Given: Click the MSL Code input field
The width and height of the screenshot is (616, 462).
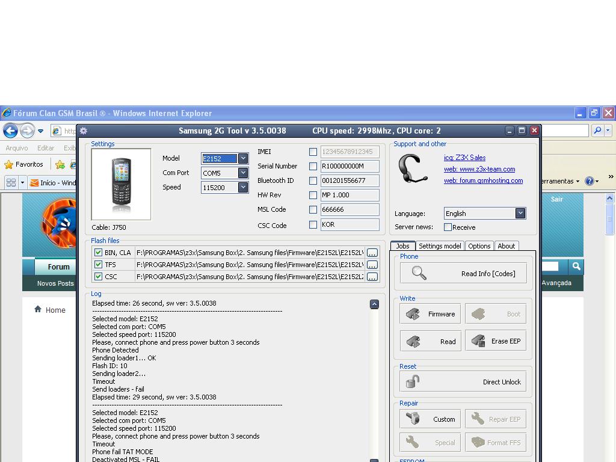Looking at the screenshot, I should pos(350,210).
